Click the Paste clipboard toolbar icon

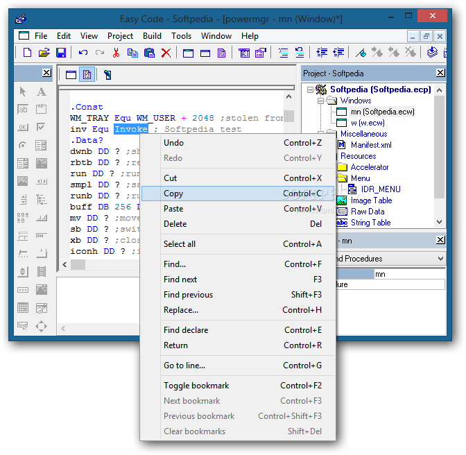(149, 53)
